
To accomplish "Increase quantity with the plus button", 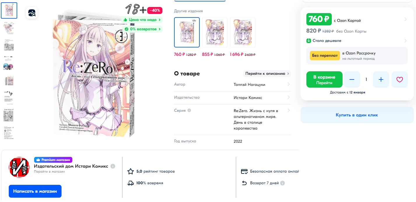I will 381,79.
